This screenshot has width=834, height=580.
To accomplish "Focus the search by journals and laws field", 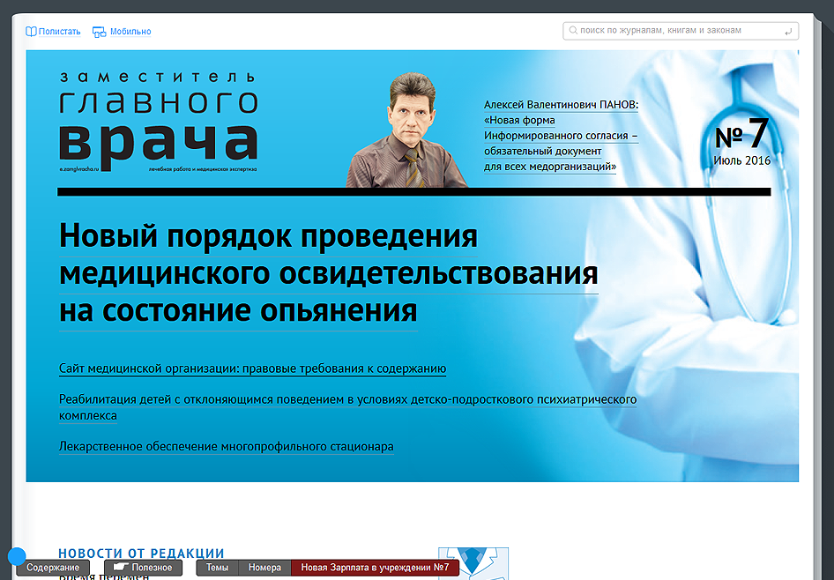I will [x=679, y=31].
